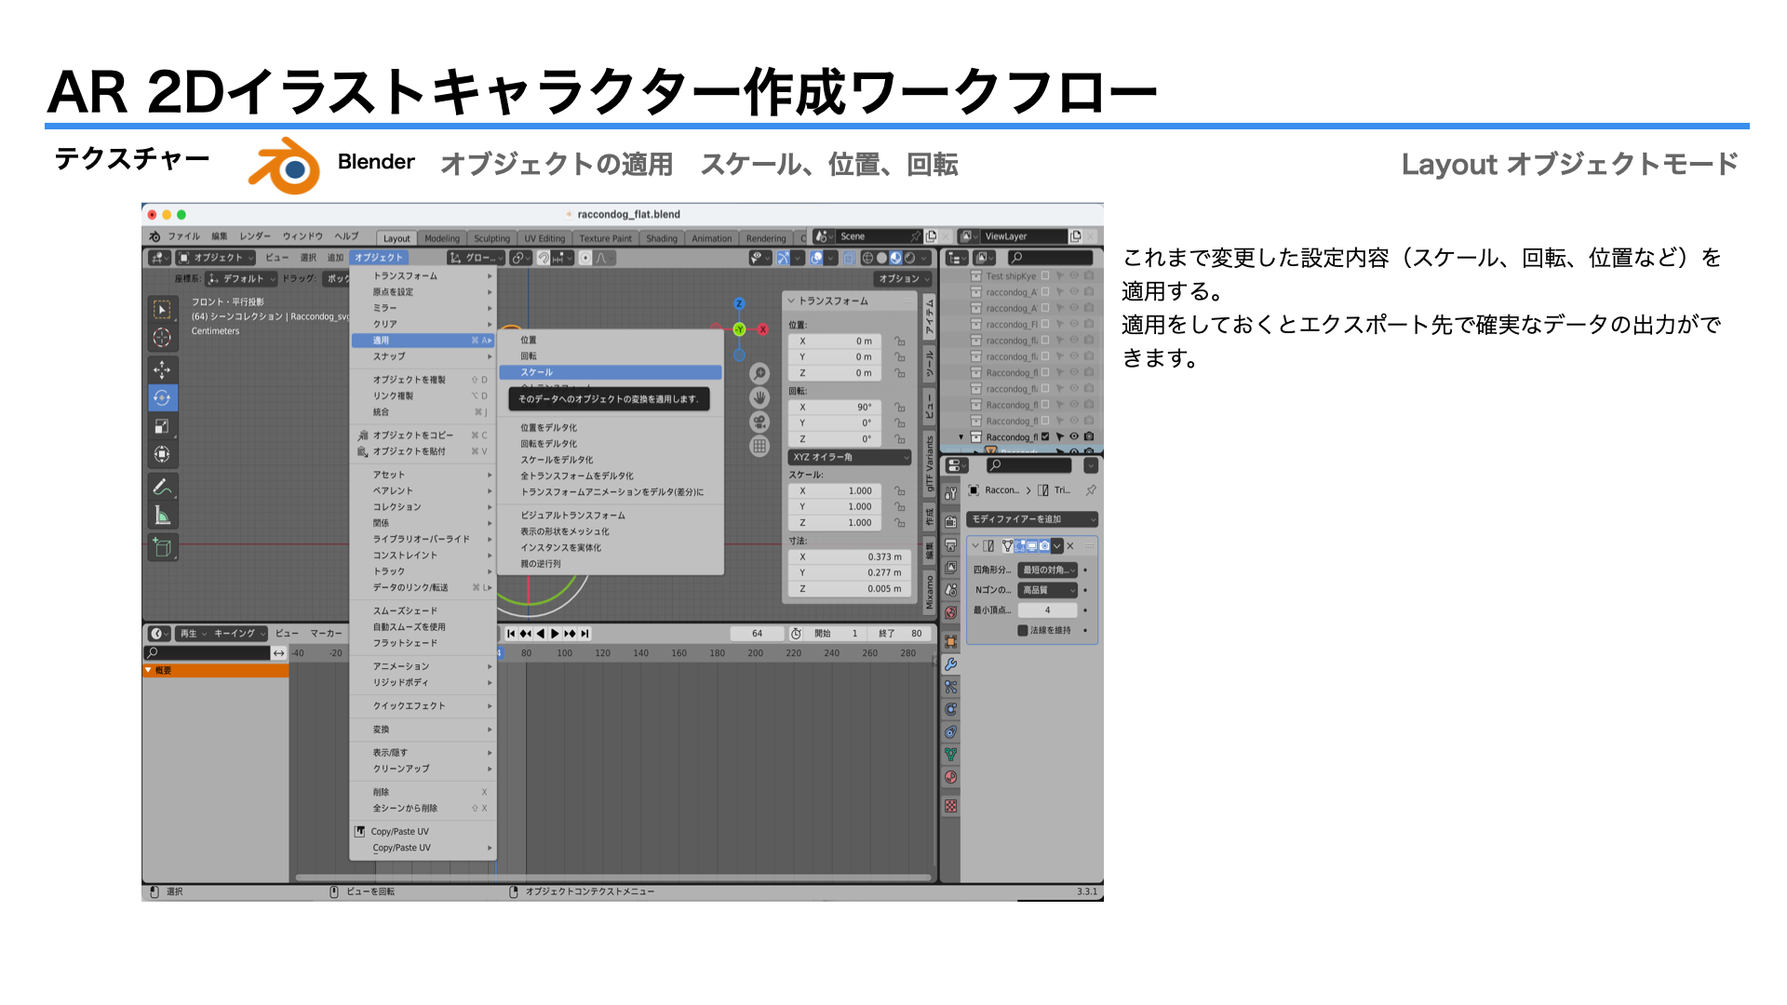The width and height of the screenshot is (1787, 1005).
Task: Toggle the camera view icon
Action: 759,422
